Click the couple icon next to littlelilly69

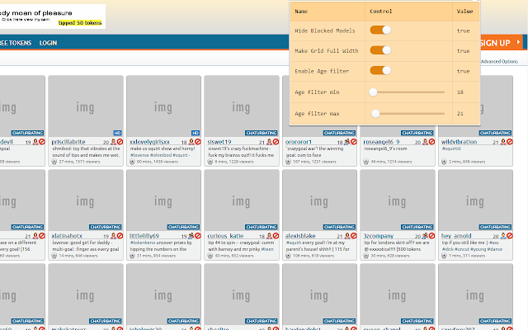[191, 236]
